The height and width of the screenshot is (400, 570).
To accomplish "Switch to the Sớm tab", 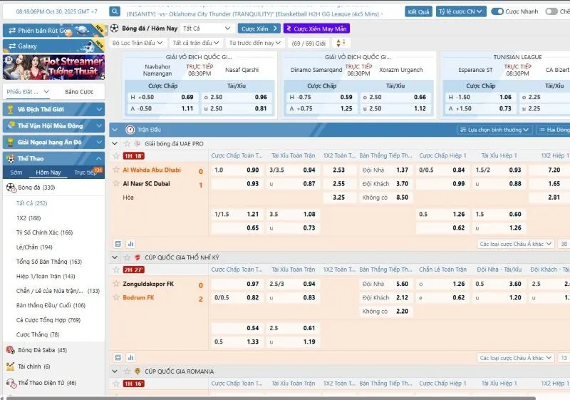I will [16, 173].
